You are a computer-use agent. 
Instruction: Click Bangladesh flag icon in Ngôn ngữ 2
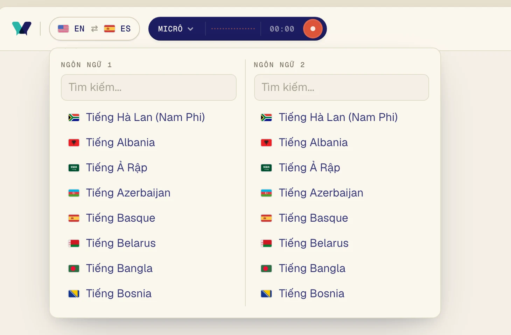[266, 269]
